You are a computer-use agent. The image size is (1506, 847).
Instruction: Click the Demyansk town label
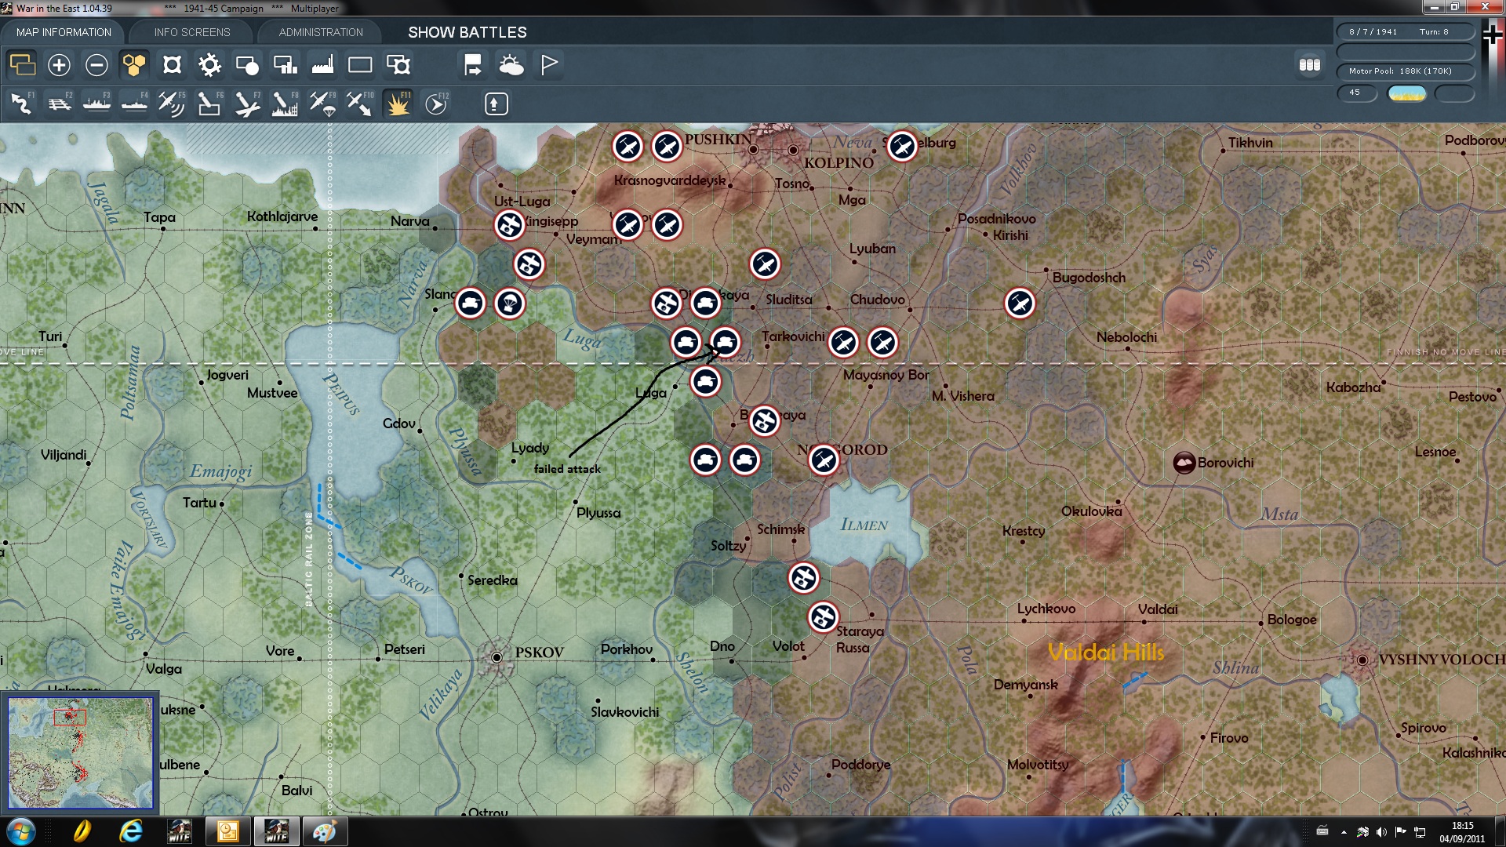[1025, 685]
